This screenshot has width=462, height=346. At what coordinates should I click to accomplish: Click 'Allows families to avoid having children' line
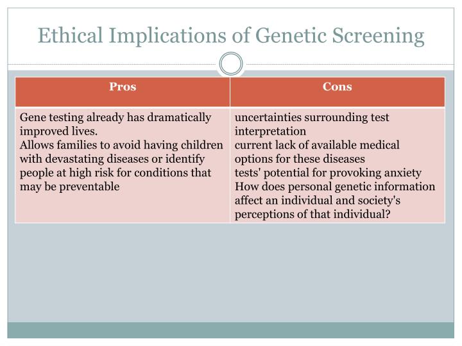pyautogui.click(x=121, y=145)
